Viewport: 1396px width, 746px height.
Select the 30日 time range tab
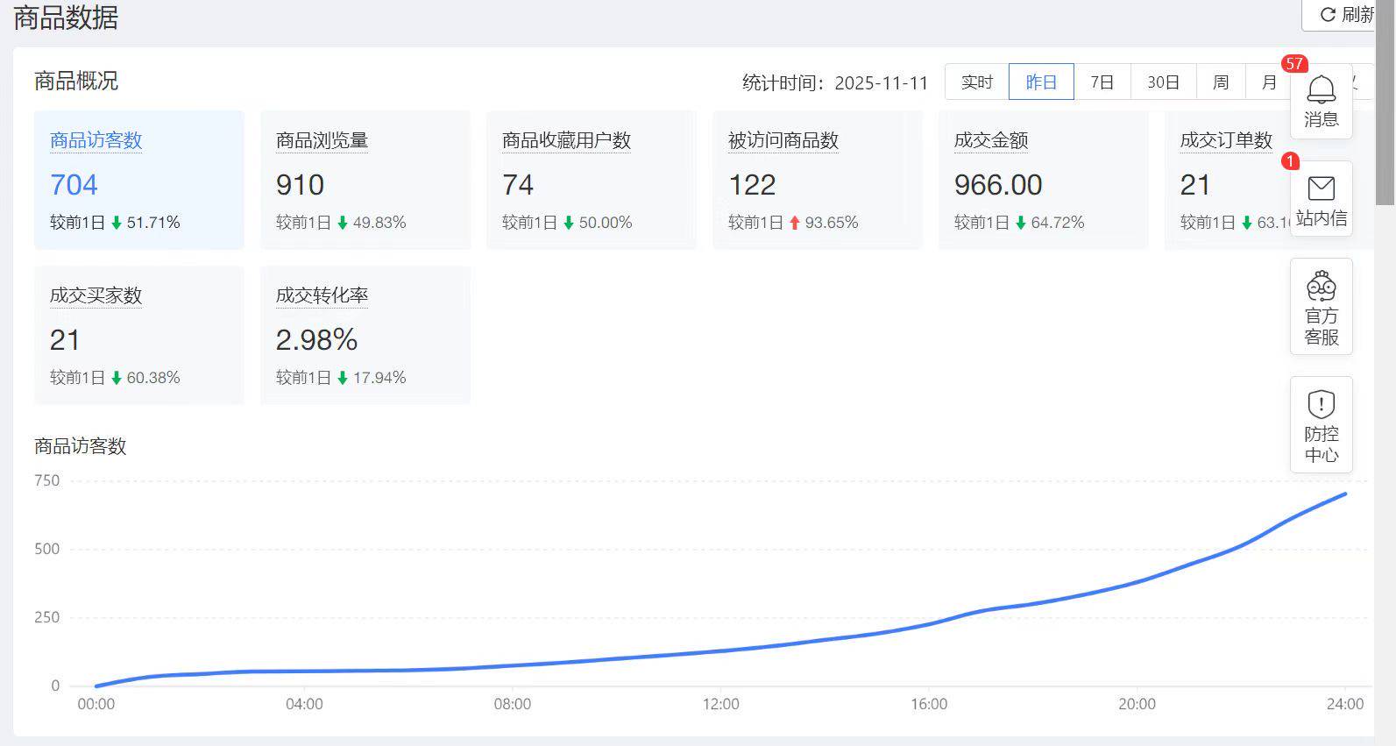1163,82
